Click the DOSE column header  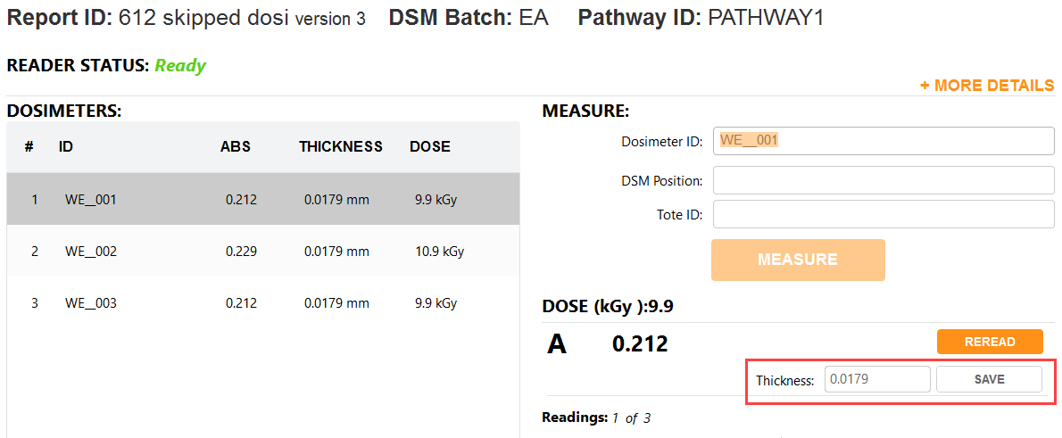(x=430, y=147)
